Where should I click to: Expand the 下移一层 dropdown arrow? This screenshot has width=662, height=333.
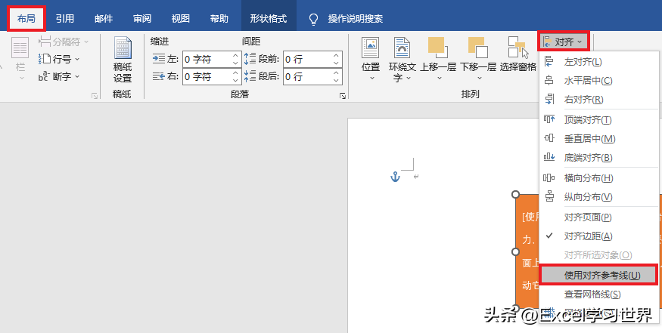[x=479, y=78]
